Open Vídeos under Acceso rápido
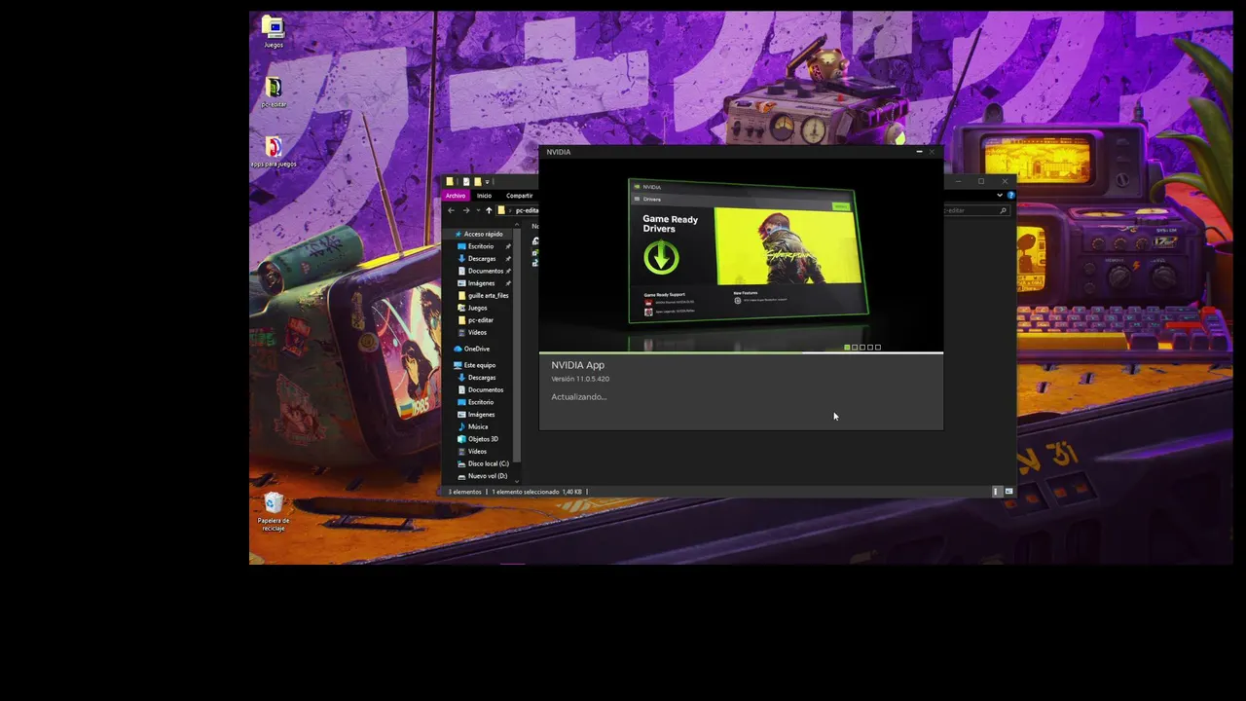The height and width of the screenshot is (701, 1246). [477, 332]
